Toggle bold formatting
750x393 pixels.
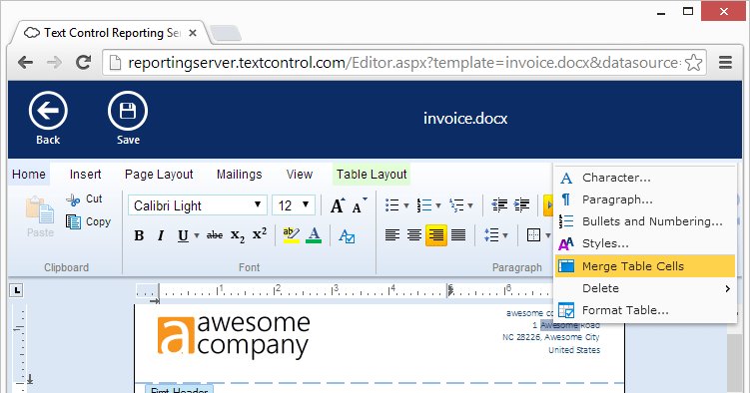139,235
